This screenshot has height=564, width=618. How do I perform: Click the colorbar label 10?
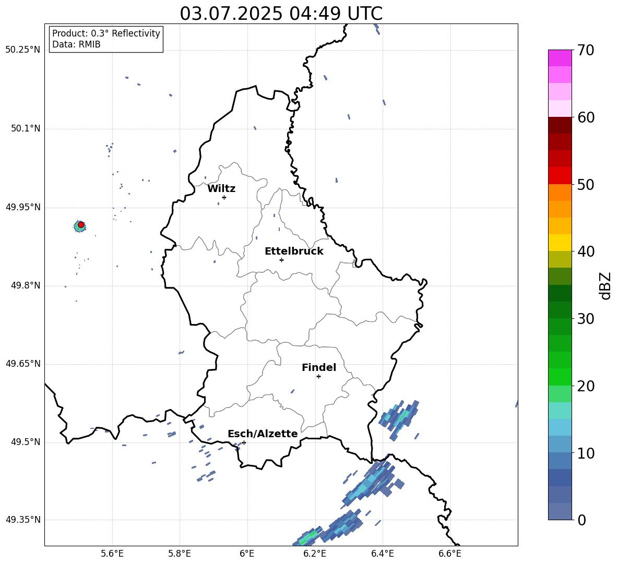tap(586, 453)
